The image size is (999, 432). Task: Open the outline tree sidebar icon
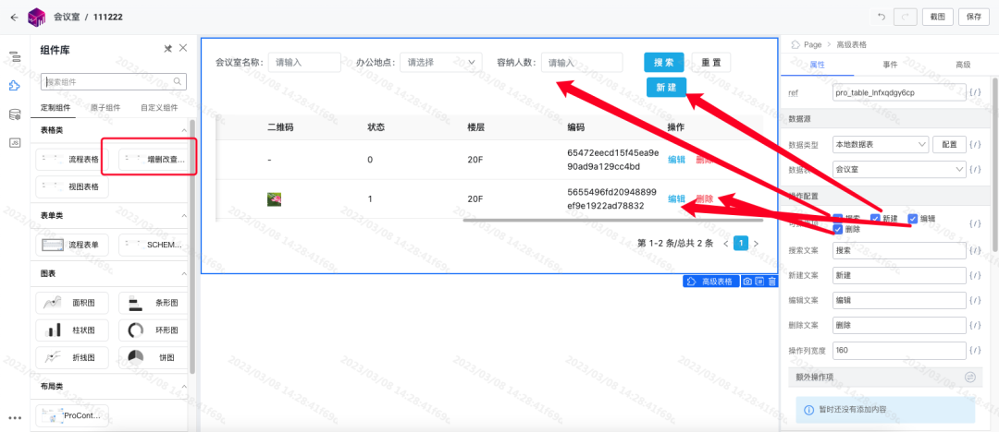14,57
